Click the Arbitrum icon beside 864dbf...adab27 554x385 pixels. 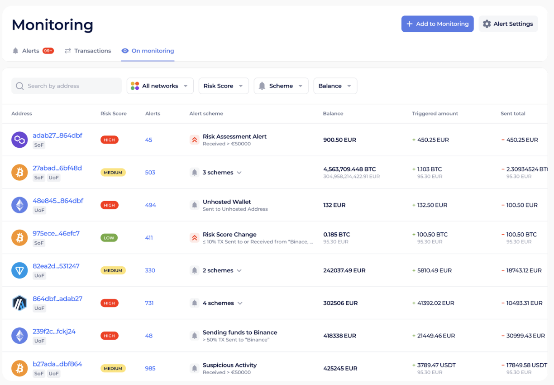click(19, 303)
